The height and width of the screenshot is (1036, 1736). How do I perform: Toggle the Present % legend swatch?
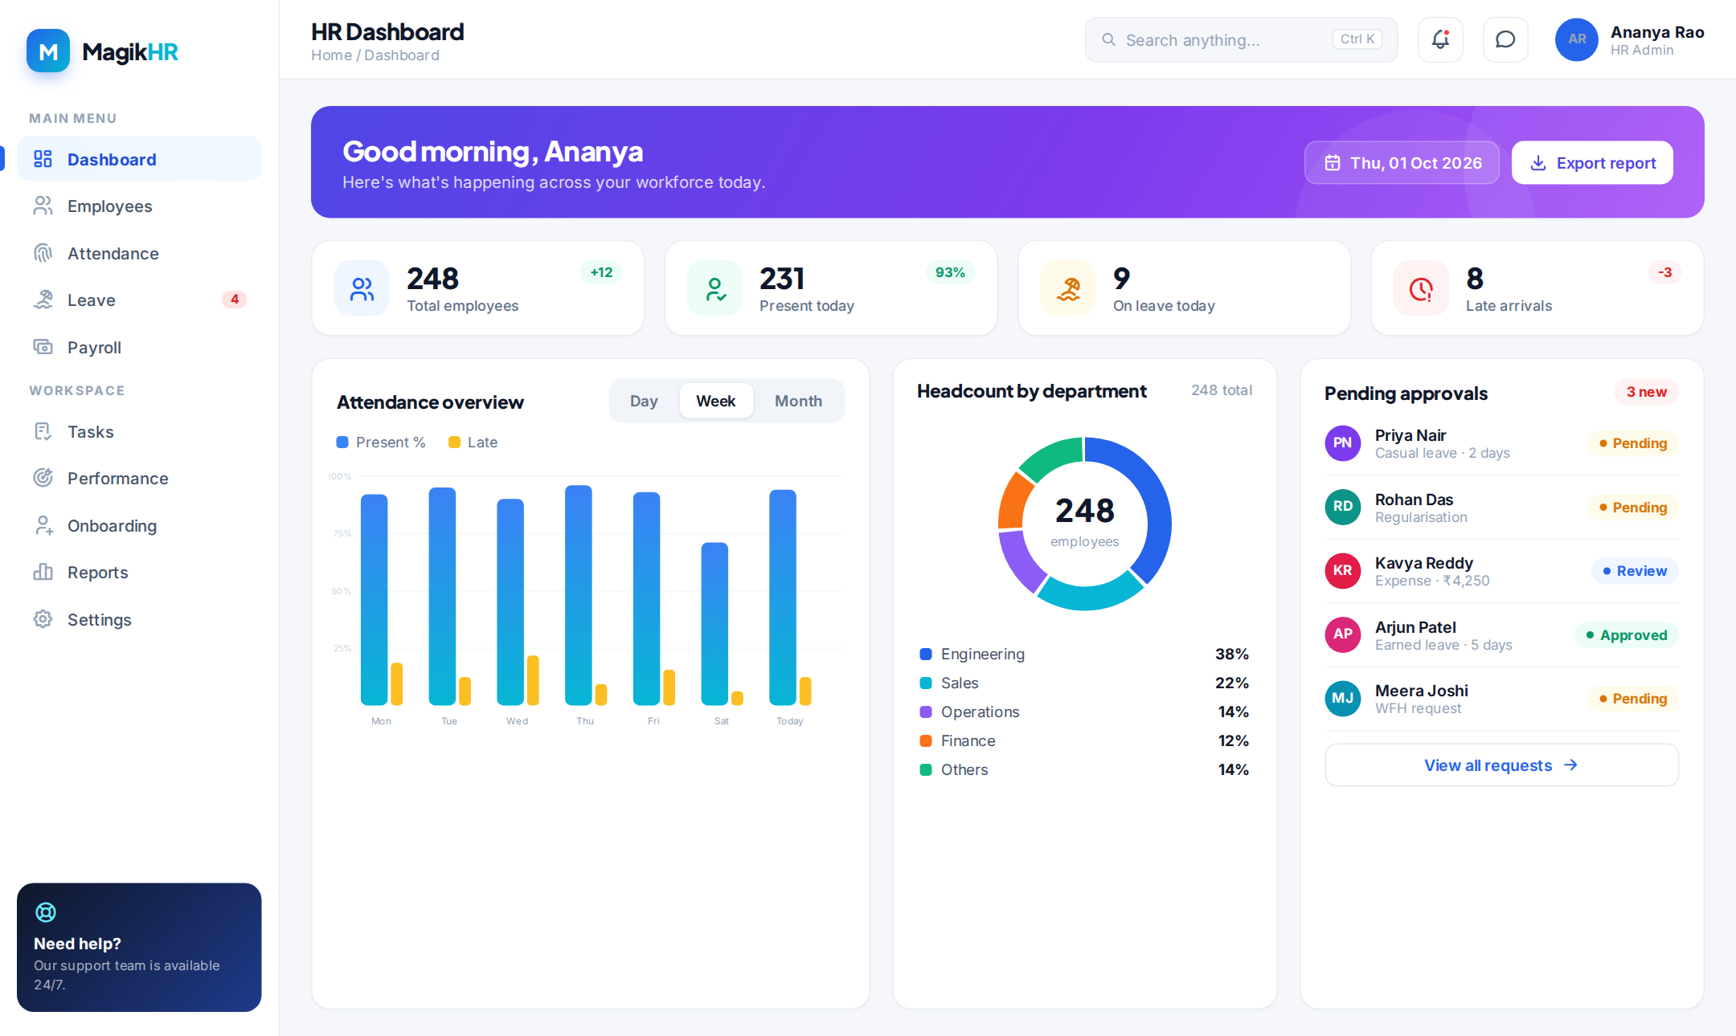pyautogui.click(x=342, y=443)
